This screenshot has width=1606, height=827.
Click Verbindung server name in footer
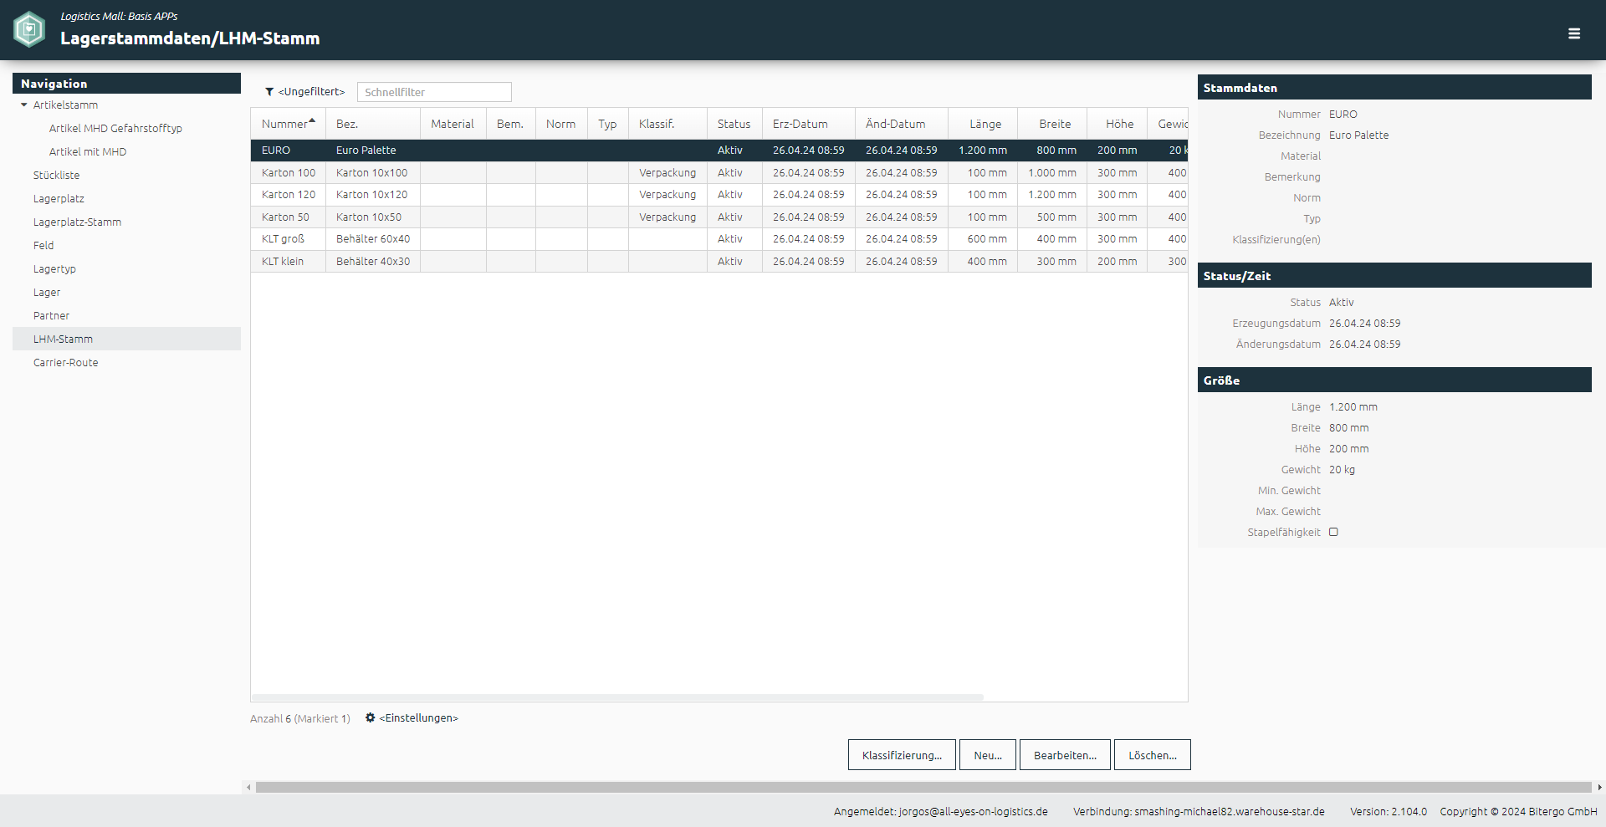(1199, 812)
